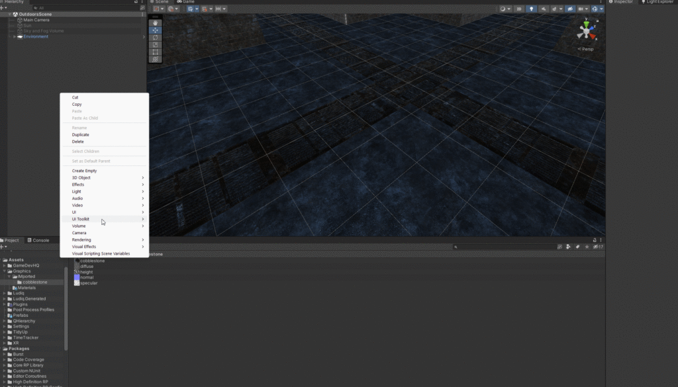This screenshot has height=387, width=678.
Task: Select the Rect tool in scene toolbar
Action: click(156, 52)
